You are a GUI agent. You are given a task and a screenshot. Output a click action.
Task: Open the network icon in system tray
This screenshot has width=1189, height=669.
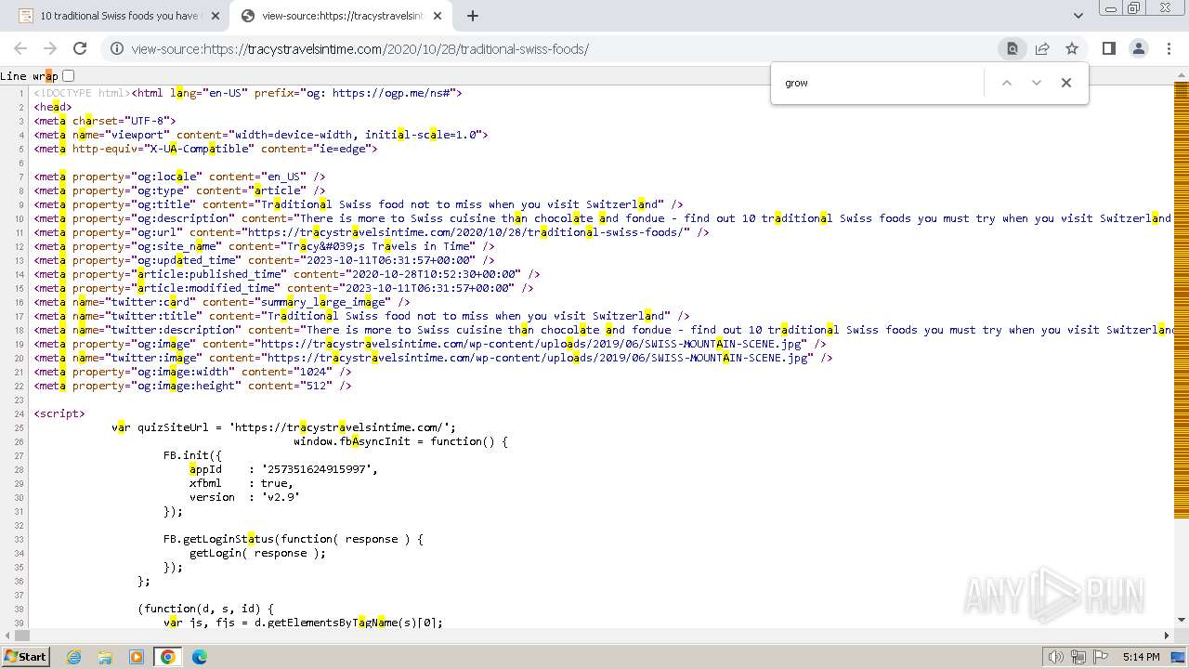[1077, 657]
